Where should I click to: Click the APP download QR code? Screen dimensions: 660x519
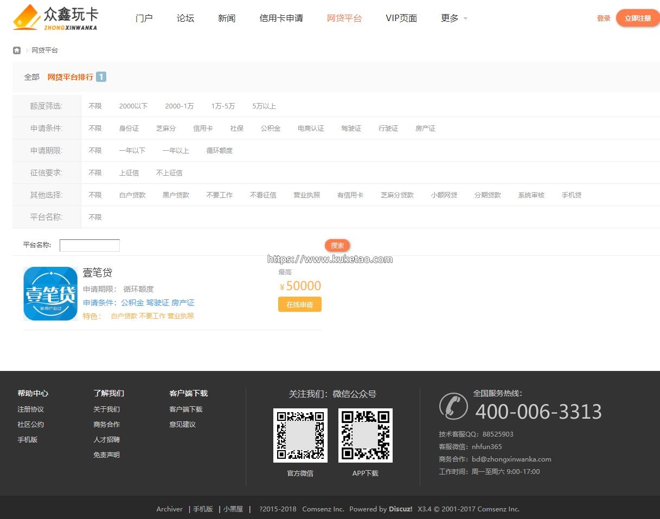click(365, 435)
